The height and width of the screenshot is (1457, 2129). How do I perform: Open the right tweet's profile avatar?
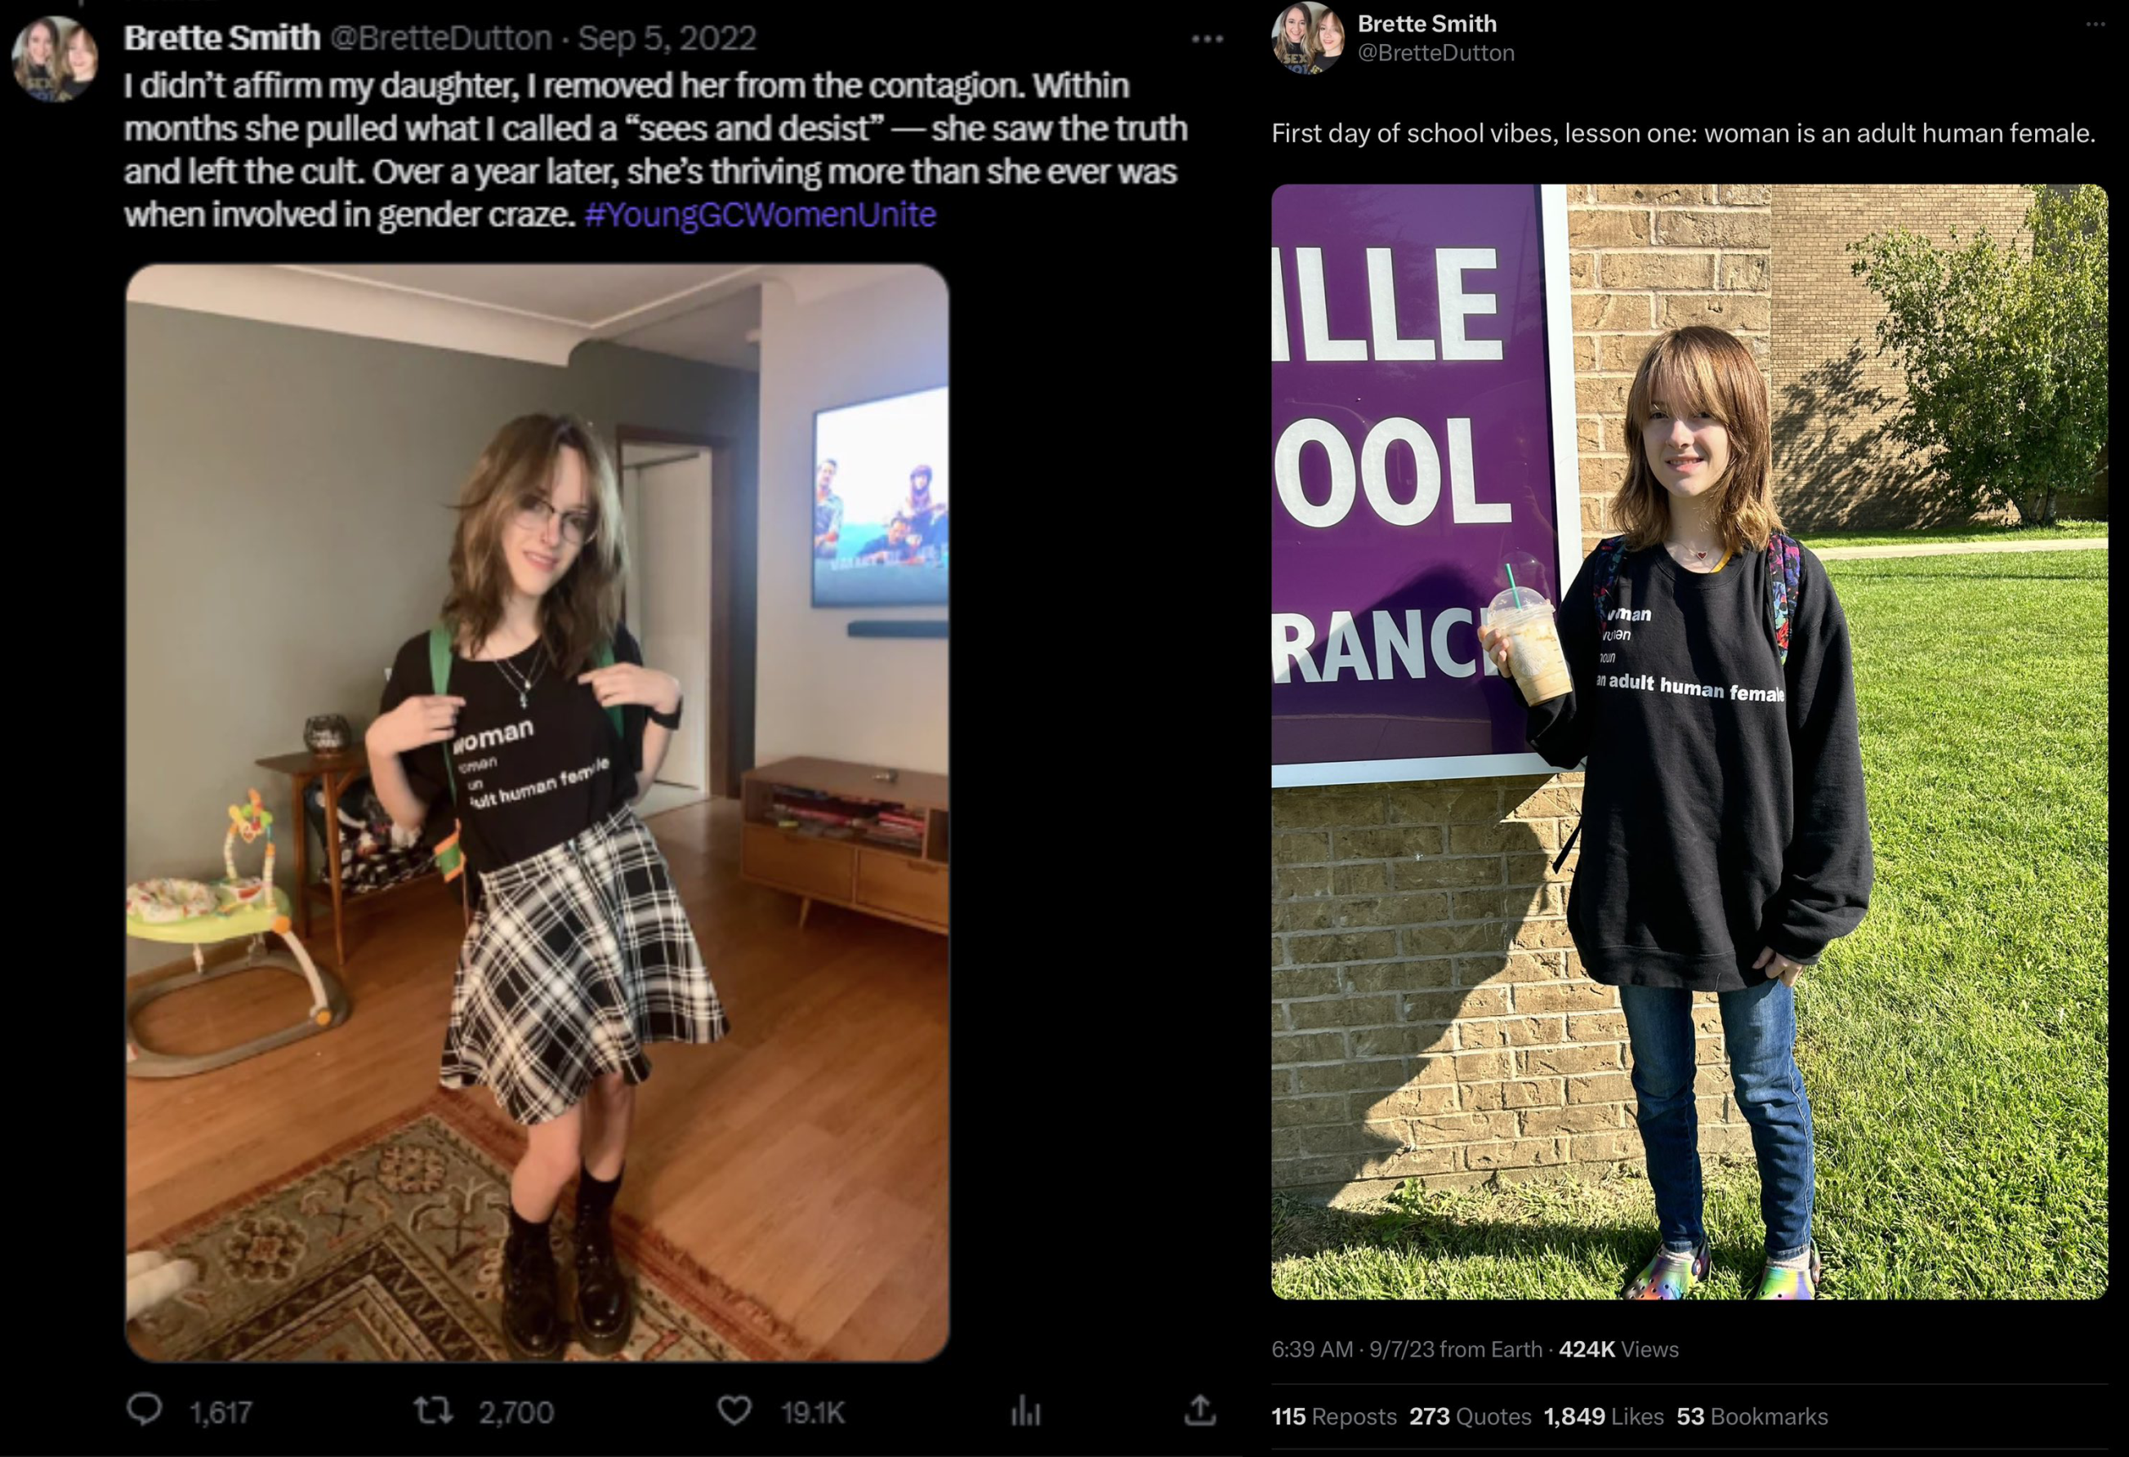(1308, 38)
